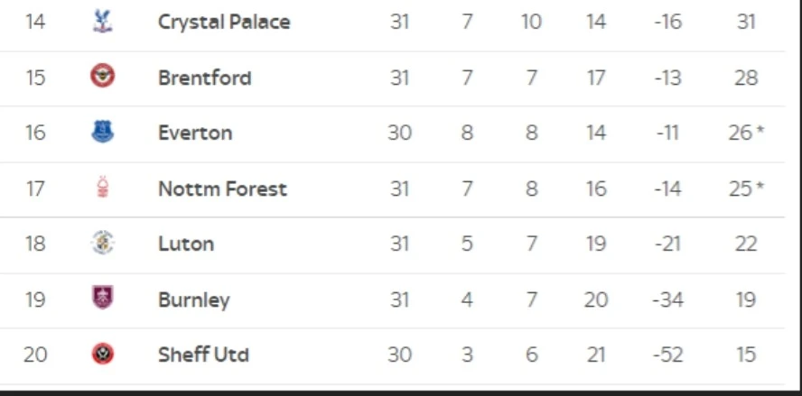Click the Nottm Forest club crest
Image resolution: width=802 pixels, height=396 pixels.
click(x=103, y=189)
